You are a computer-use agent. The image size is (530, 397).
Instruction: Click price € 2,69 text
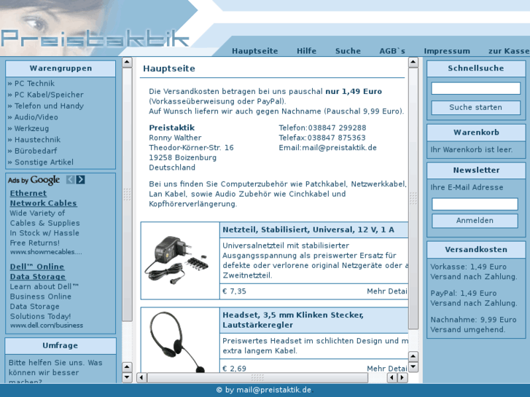pyautogui.click(x=234, y=369)
